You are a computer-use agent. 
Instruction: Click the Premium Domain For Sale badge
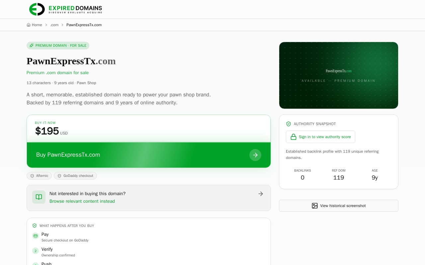tap(58, 45)
